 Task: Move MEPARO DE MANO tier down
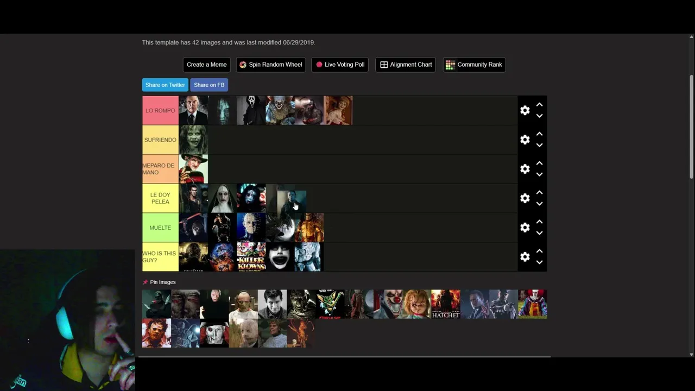click(x=539, y=174)
